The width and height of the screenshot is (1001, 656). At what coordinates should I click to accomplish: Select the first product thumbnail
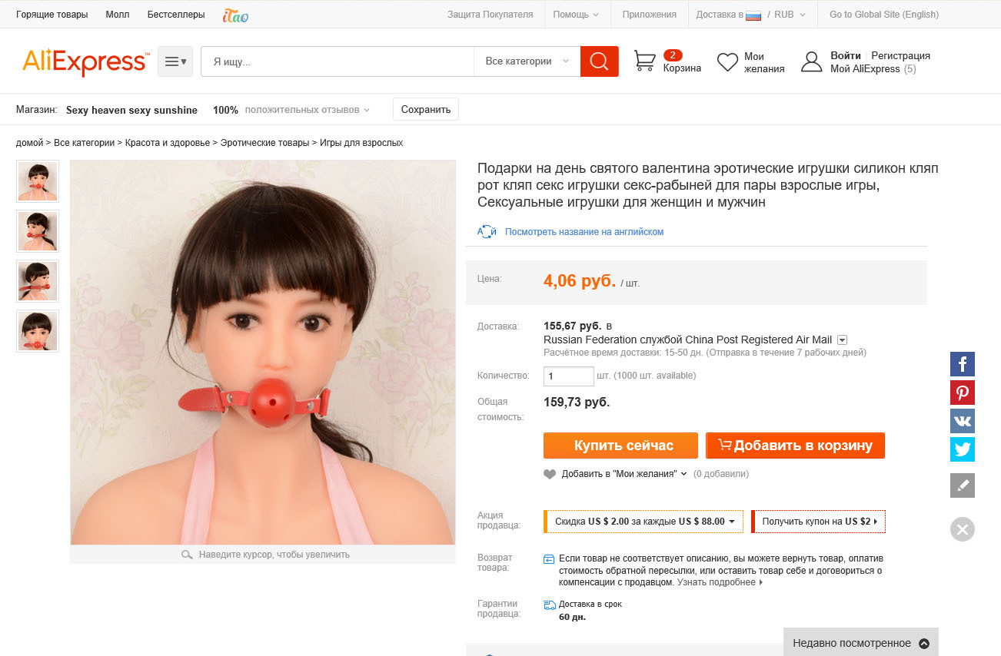(38, 181)
